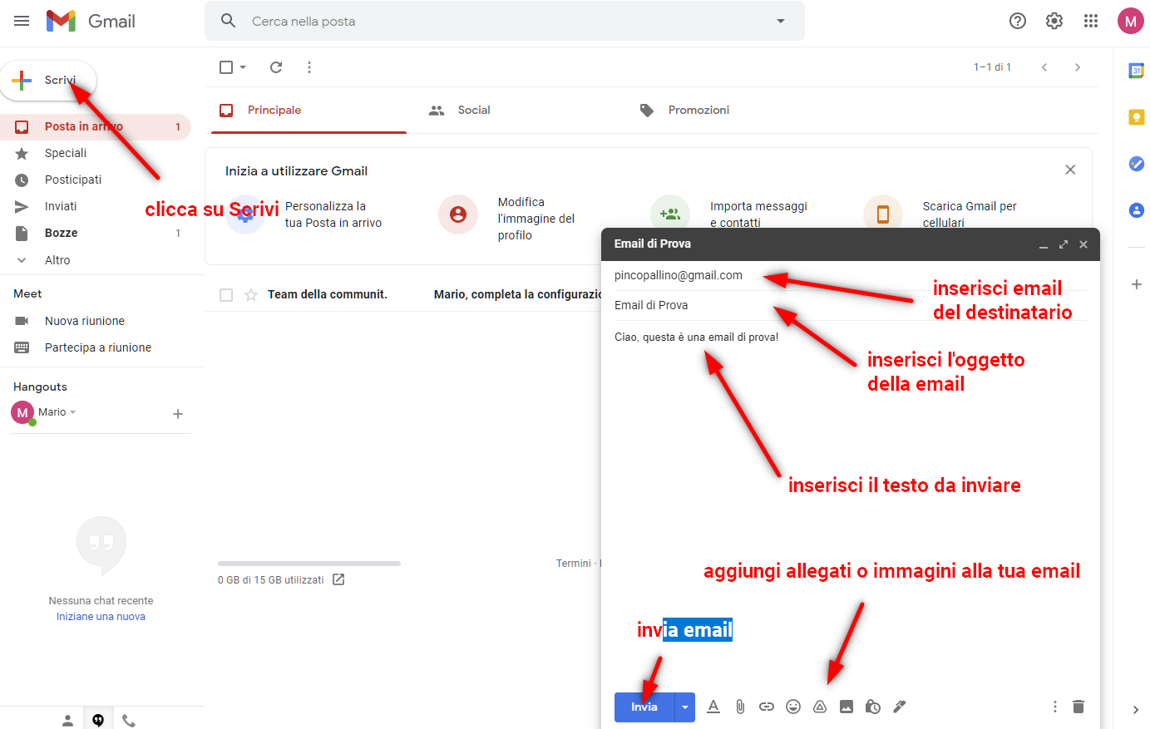Refresh the inbox

click(x=276, y=67)
